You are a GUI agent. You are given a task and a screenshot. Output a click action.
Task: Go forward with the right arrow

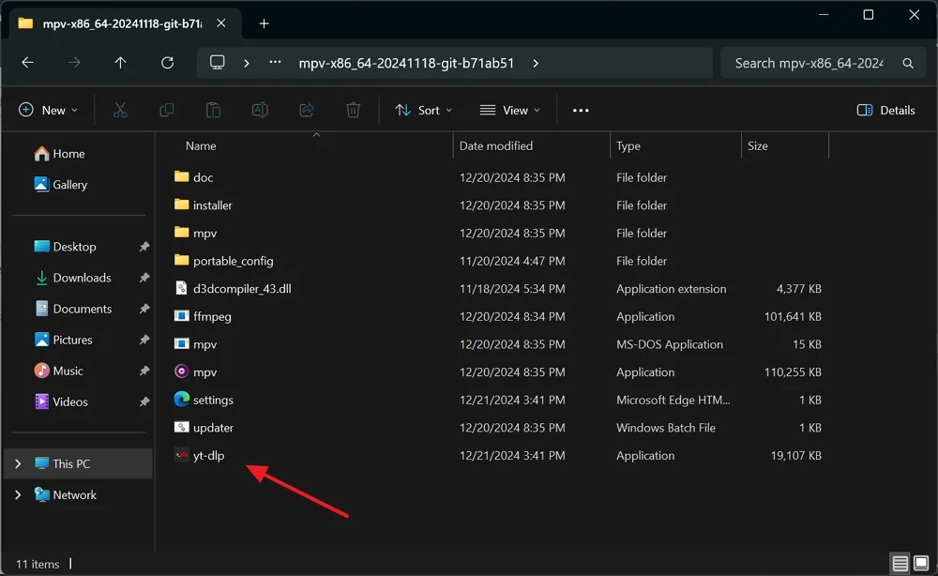point(74,63)
